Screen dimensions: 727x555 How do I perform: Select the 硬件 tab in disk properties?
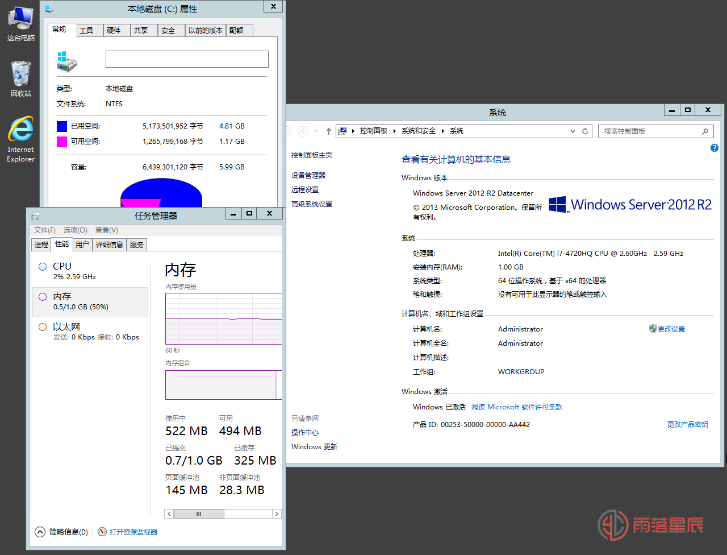pos(116,31)
